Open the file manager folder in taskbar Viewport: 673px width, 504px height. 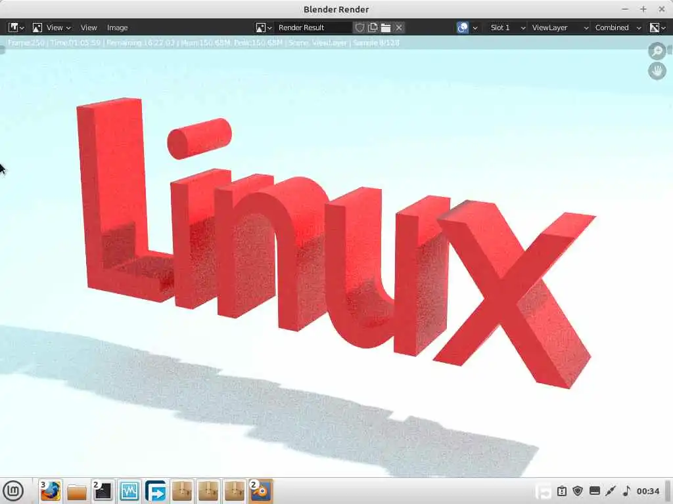(x=77, y=492)
